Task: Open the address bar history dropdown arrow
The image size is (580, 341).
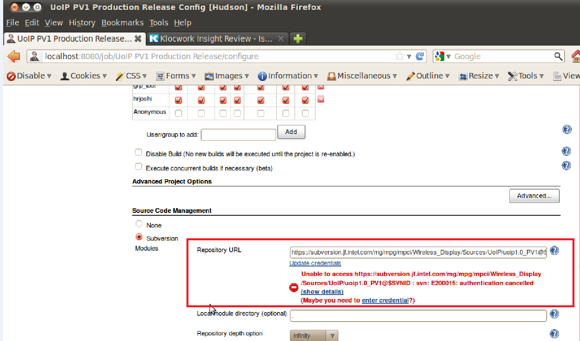Action: point(409,56)
